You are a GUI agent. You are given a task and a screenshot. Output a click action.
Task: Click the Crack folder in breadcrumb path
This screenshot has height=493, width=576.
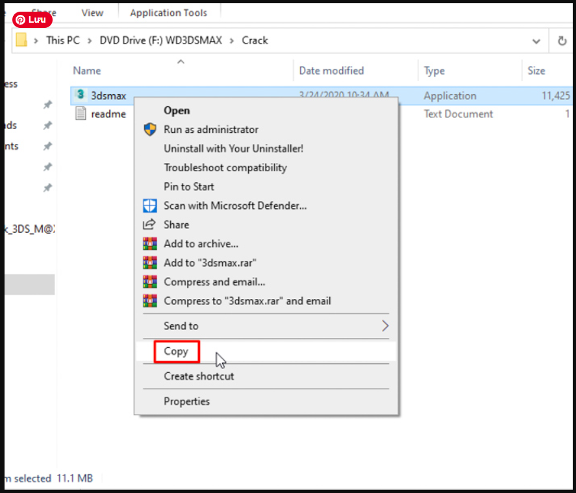pos(255,40)
